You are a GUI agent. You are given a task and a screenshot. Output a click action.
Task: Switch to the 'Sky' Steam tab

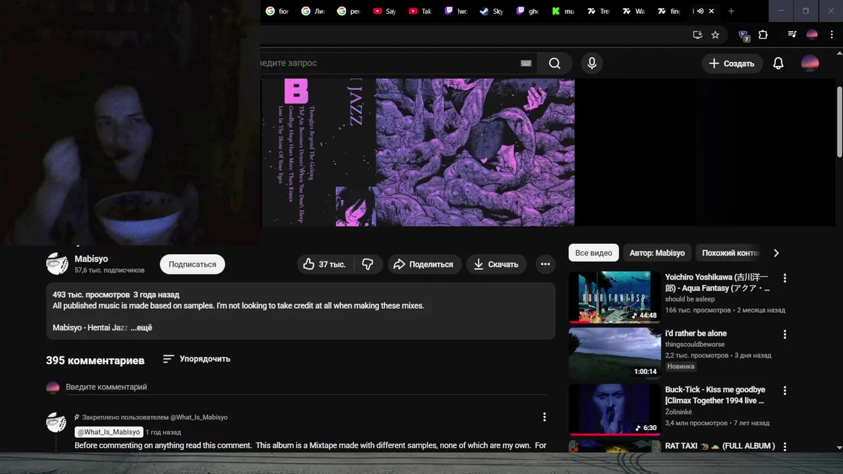pos(491,11)
